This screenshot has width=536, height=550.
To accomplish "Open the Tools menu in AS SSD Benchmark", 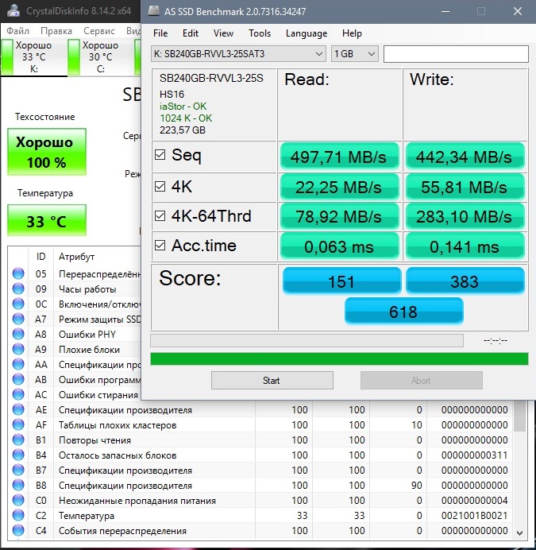I will click(x=260, y=33).
